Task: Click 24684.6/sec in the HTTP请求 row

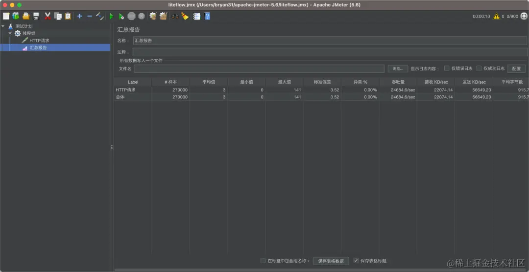Action: (x=403, y=90)
